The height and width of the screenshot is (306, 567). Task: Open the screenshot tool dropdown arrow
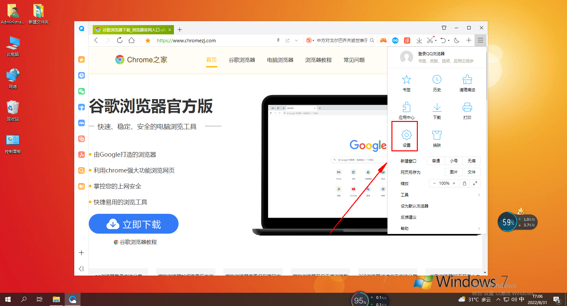click(436, 41)
